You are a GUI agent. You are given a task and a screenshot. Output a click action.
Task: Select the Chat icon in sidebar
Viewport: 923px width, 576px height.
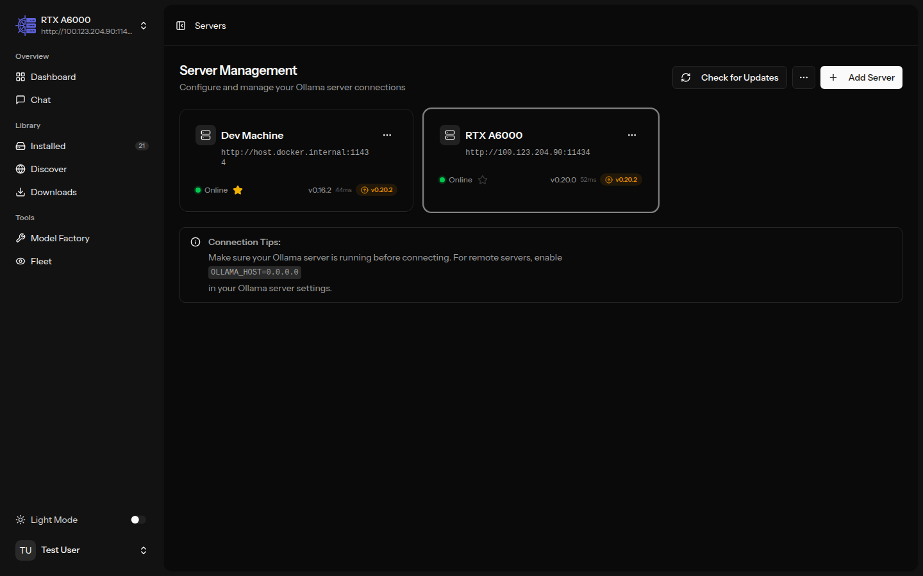tap(41, 100)
